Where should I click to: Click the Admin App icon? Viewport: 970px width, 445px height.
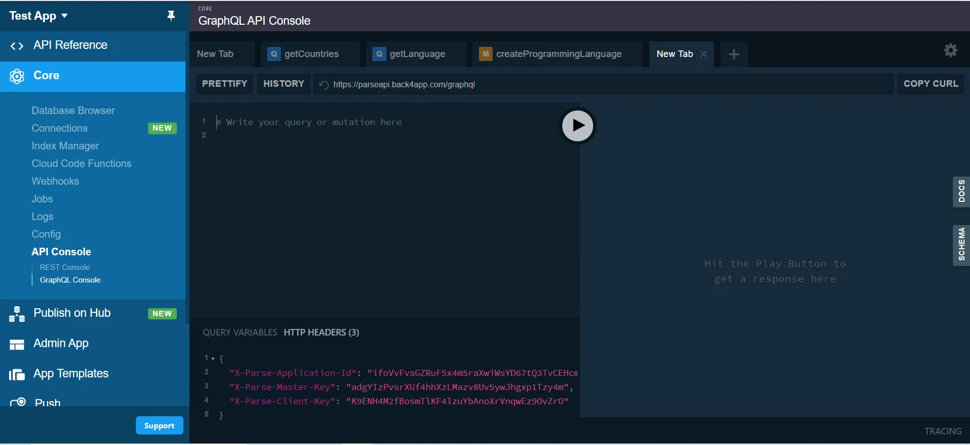click(17, 345)
